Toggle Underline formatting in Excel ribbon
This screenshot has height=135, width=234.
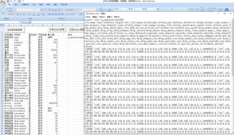coord(24,15)
